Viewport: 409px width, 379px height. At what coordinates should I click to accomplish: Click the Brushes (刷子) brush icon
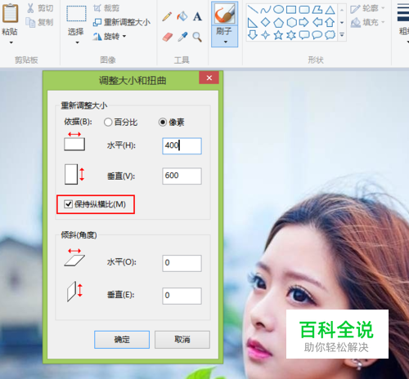pyautogui.click(x=224, y=14)
